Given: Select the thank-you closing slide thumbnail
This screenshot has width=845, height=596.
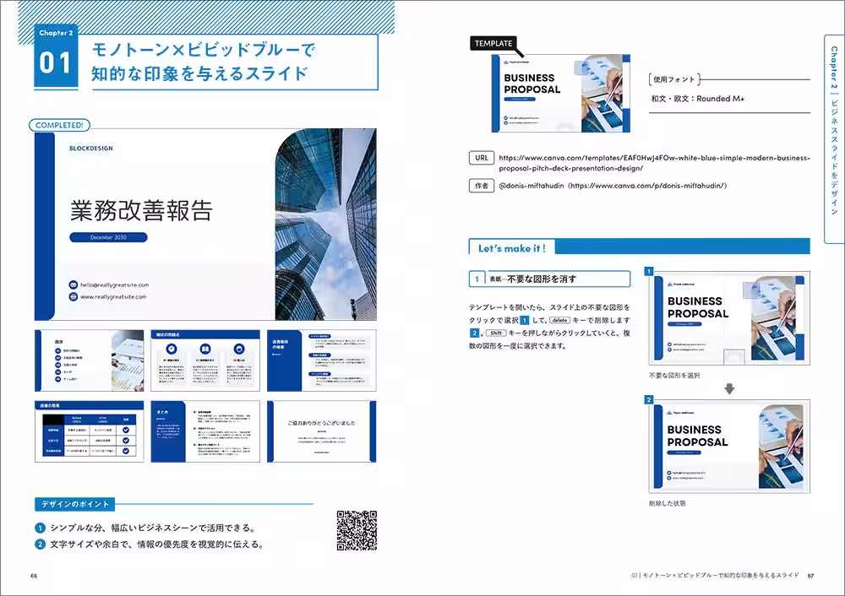Looking at the screenshot, I should 322,431.
